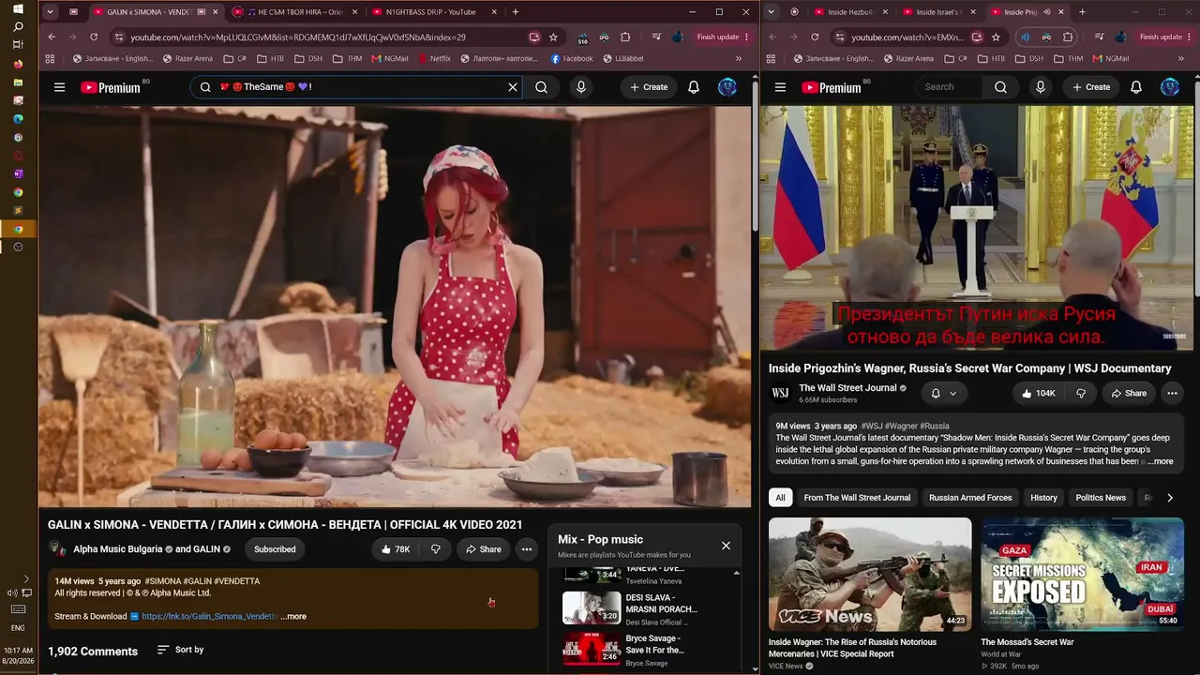Open account avatar menu in left YouTube window

727,87
